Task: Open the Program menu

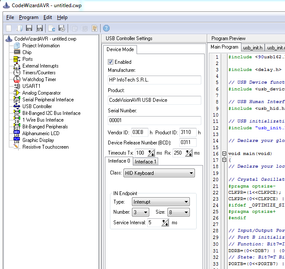Action: 28,17
